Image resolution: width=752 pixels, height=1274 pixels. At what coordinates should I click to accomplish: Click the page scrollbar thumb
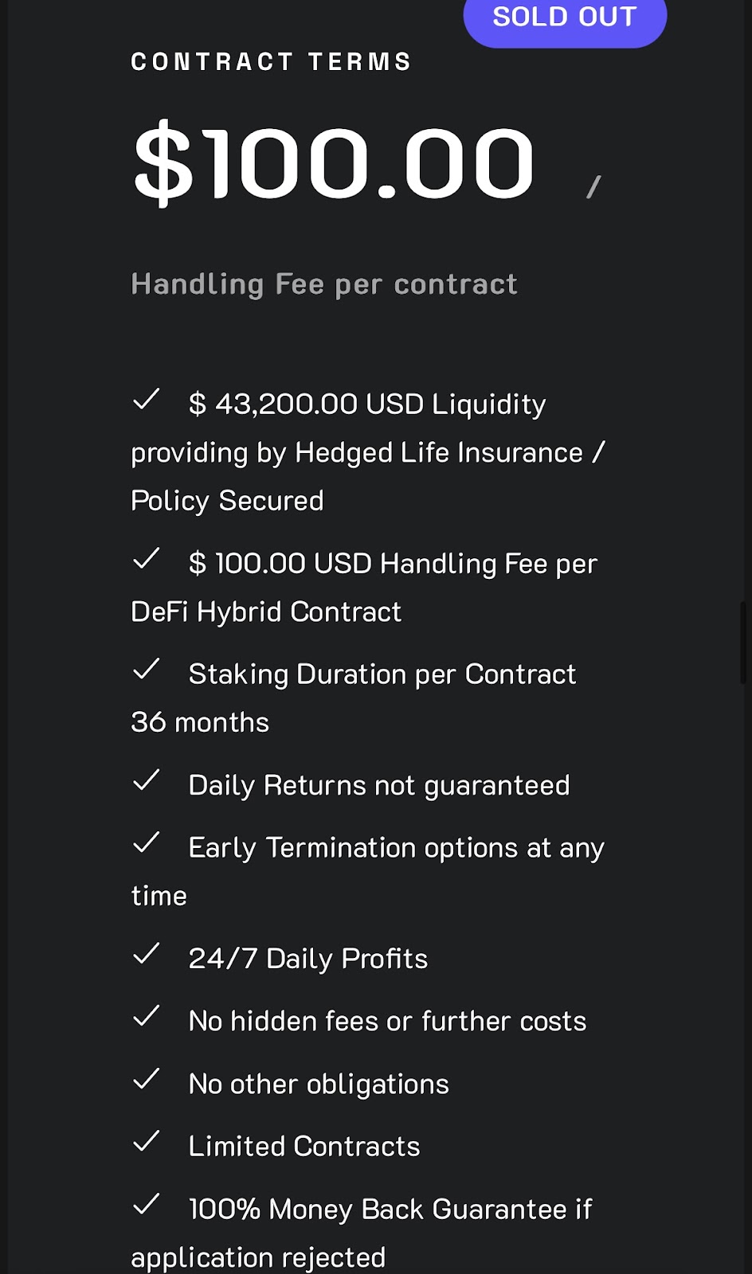[x=745, y=643]
